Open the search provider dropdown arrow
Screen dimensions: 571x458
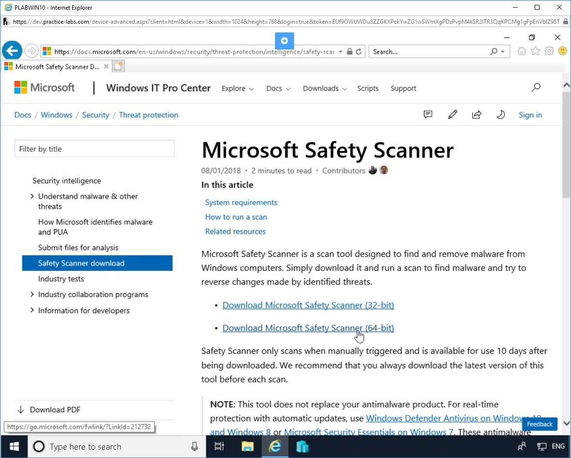(x=503, y=51)
